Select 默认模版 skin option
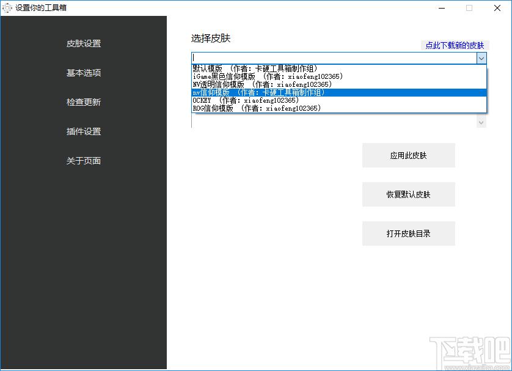 click(339, 68)
